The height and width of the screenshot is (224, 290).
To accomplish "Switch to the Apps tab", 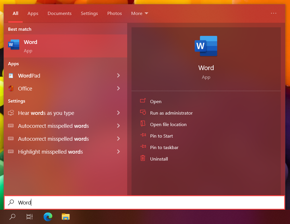I will [x=33, y=13].
